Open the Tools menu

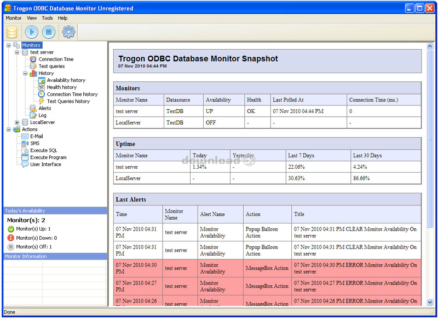(47, 18)
